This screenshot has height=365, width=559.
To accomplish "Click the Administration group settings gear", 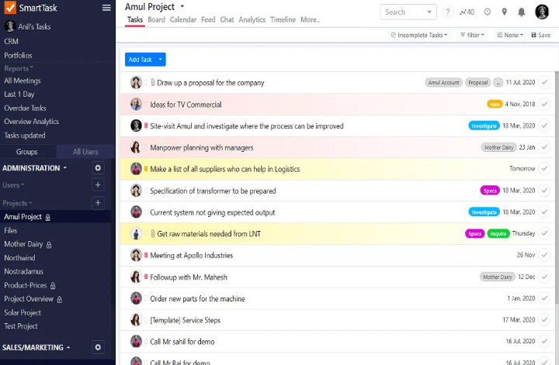I will tap(98, 168).
